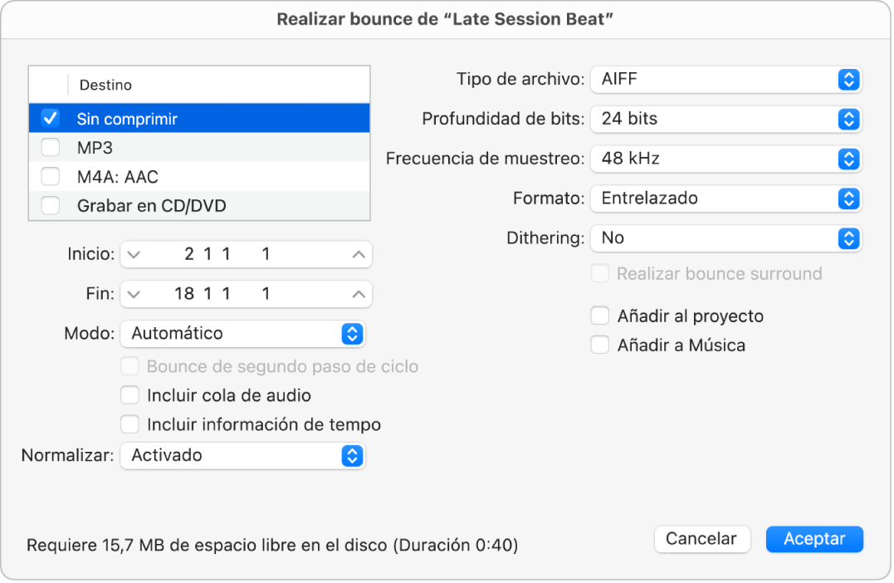The image size is (894, 583).
Task: Open the Formato Entrelazado dropdown
Action: pyautogui.click(x=725, y=198)
